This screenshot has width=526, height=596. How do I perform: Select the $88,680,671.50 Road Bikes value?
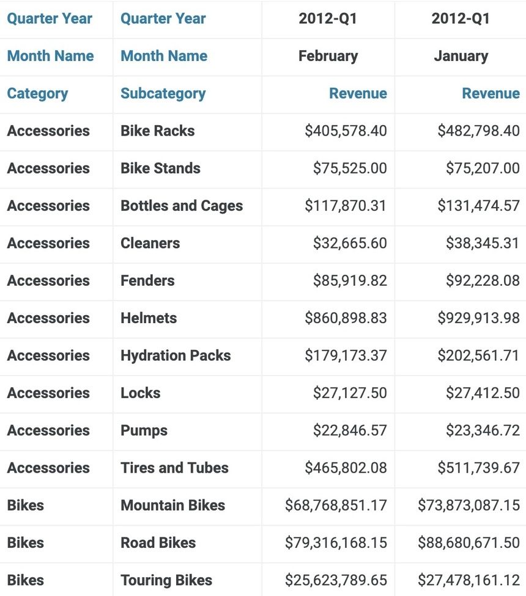pos(469,542)
